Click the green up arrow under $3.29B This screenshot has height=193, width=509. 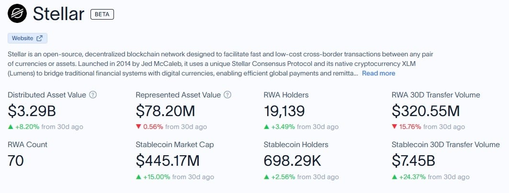11,127
